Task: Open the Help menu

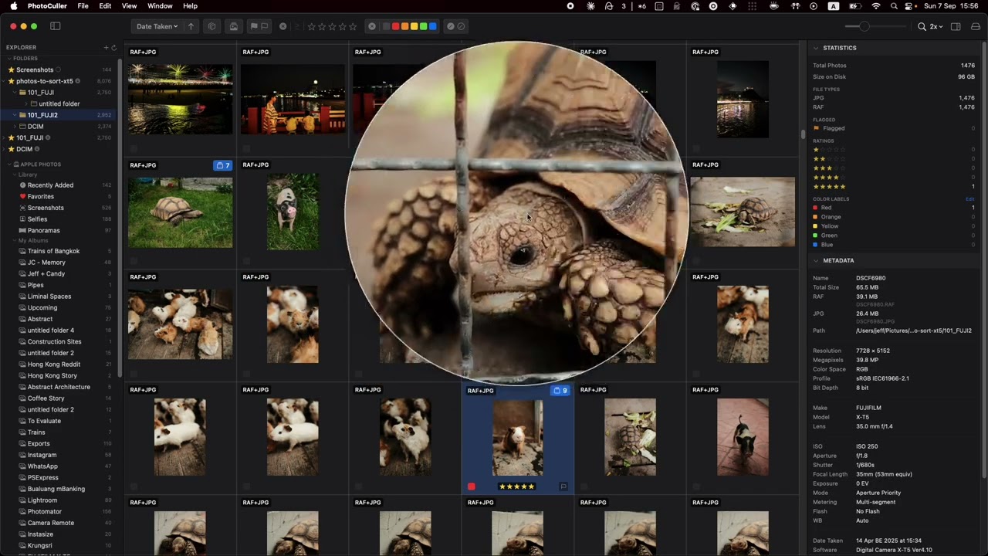Action: (190, 6)
